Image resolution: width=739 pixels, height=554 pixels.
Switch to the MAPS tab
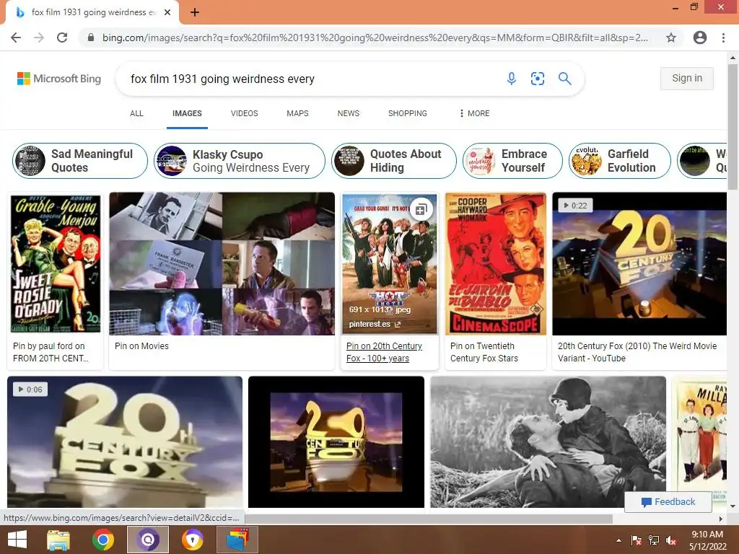pyautogui.click(x=297, y=113)
